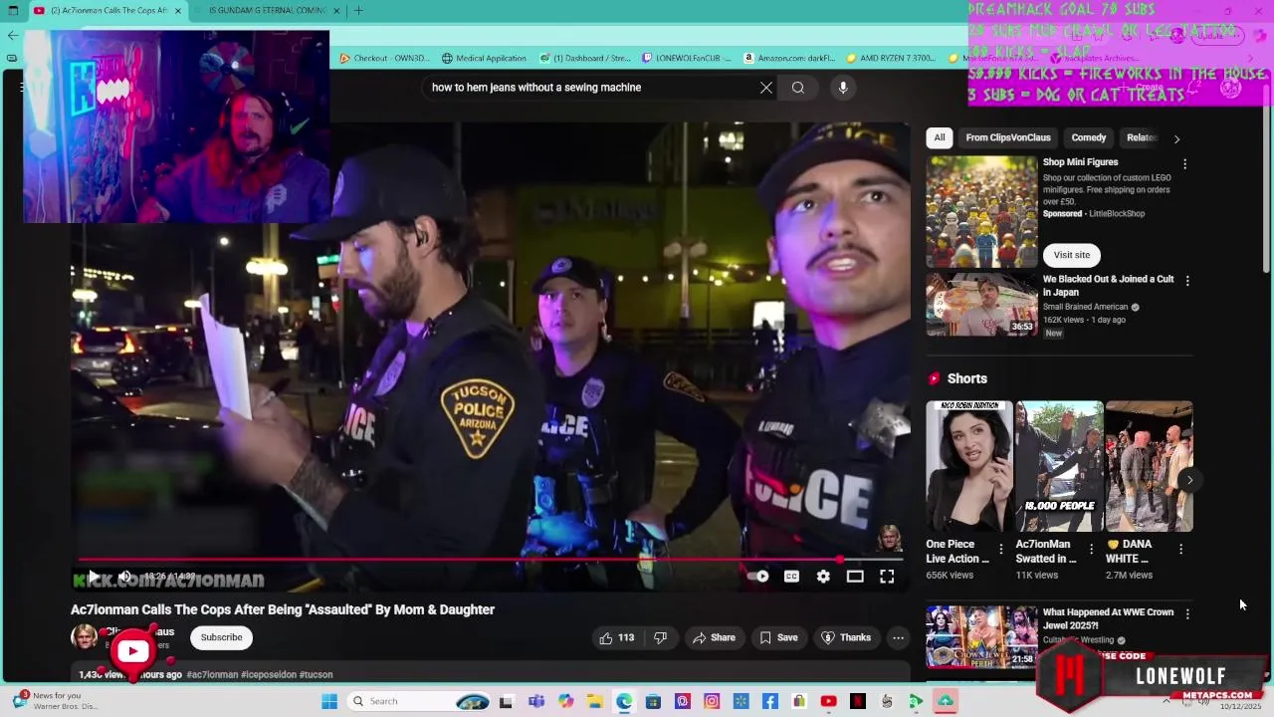This screenshot has width=1274, height=717.
Task: Open the AMD RYZEN 7 3700 bookmark
Action: [x=892, y=58]
